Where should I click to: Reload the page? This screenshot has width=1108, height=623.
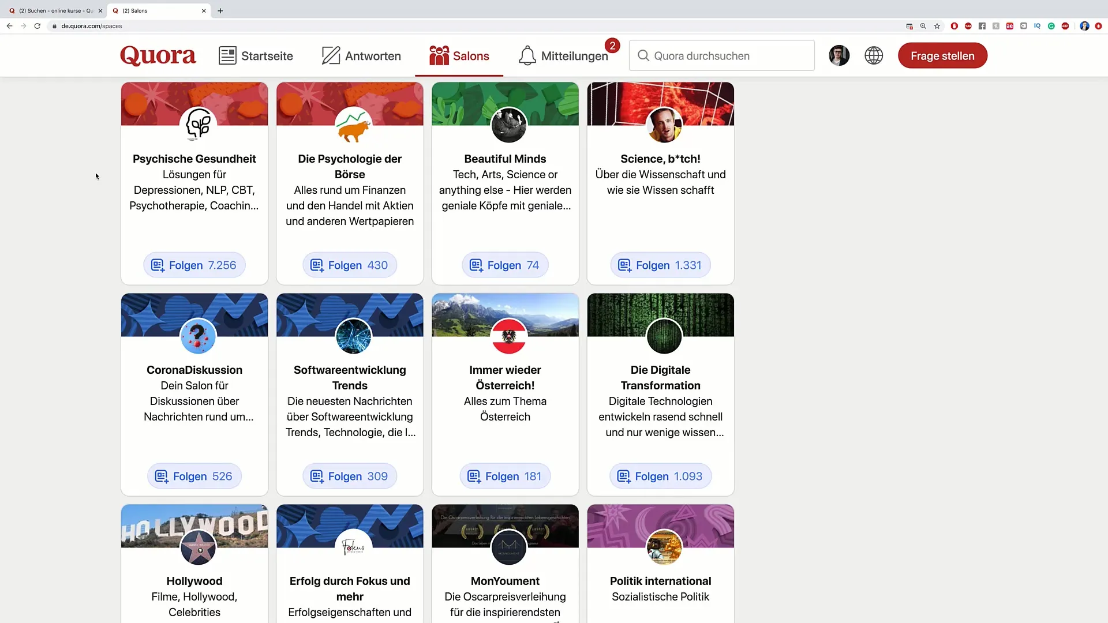click(38, 26)
